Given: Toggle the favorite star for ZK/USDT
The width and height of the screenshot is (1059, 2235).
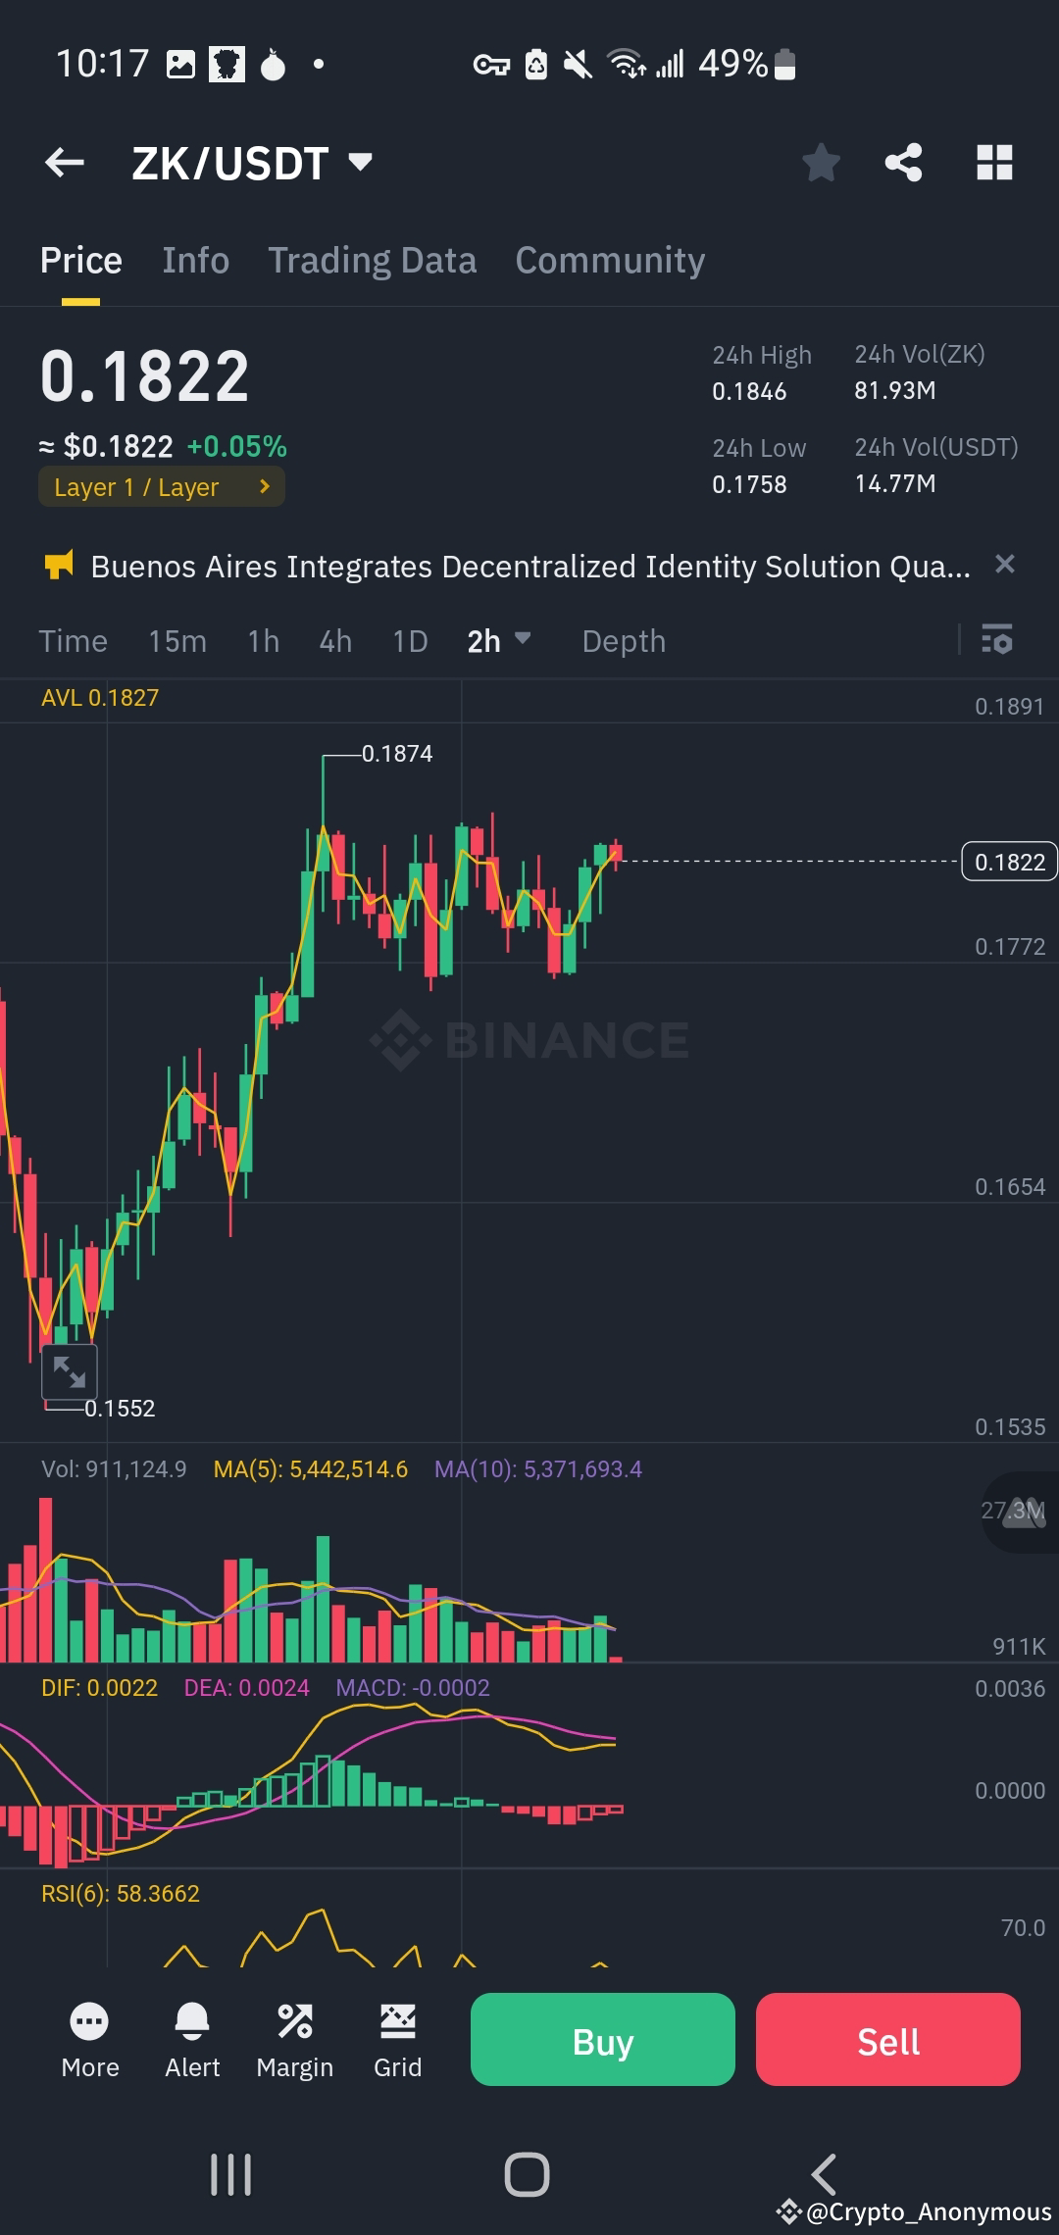Looking at the screenshot, I should [821, 163].
